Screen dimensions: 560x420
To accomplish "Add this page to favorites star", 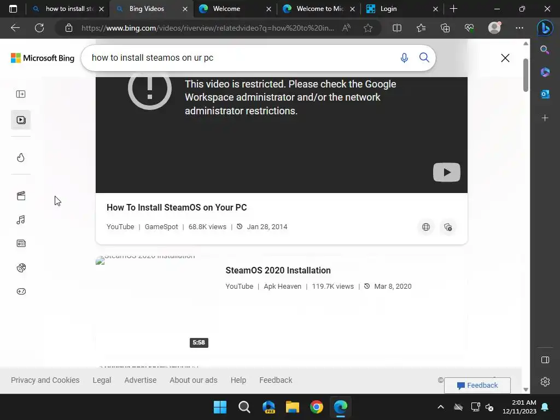I will [368, 28].
